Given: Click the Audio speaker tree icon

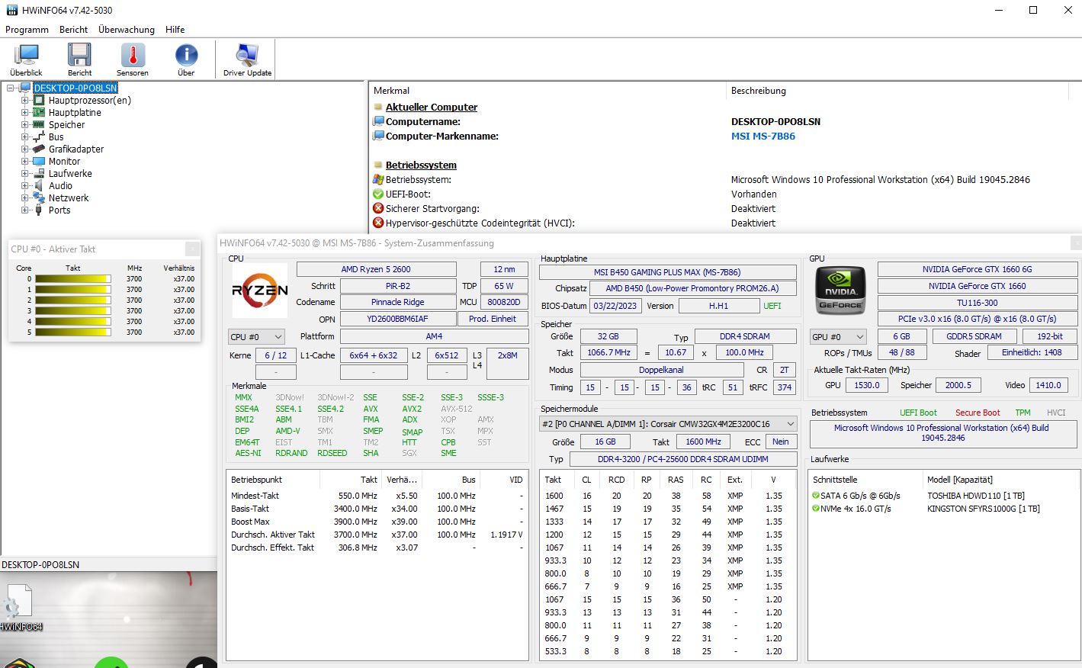Looking at the screenshot, I should tap(39, 185).
